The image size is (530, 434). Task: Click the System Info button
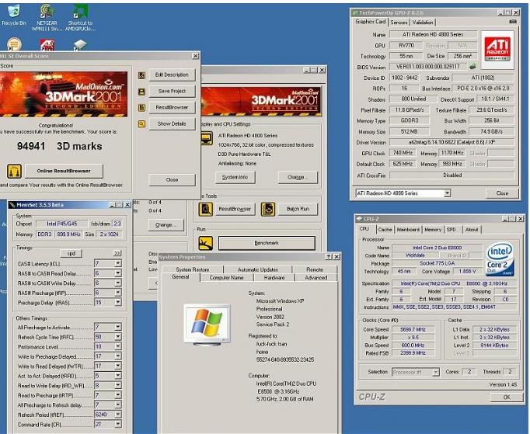235,177
